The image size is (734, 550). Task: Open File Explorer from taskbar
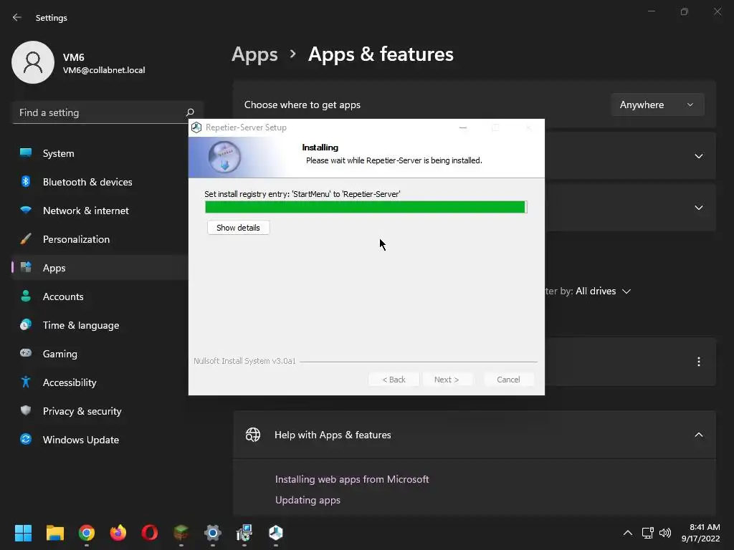54,533
